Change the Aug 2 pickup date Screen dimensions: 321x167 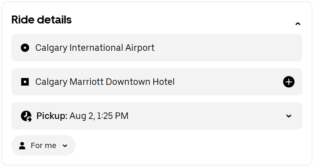(x=82, y=116)
